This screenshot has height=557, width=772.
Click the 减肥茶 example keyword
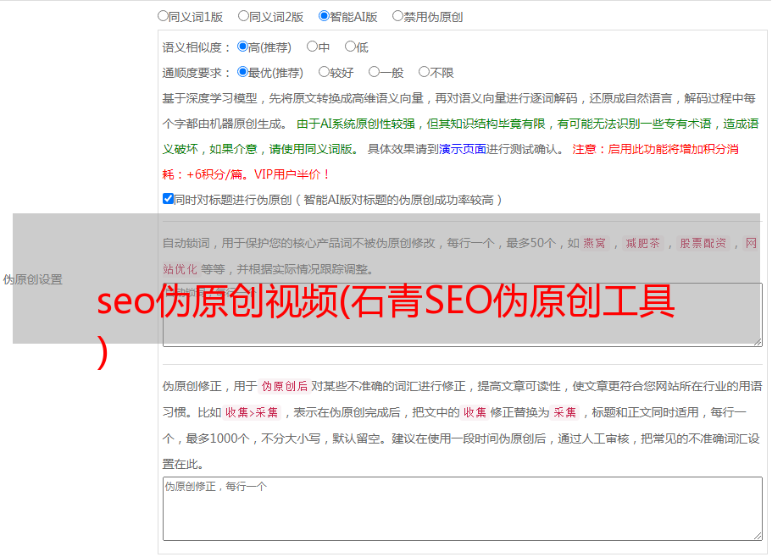pos(642,243)
